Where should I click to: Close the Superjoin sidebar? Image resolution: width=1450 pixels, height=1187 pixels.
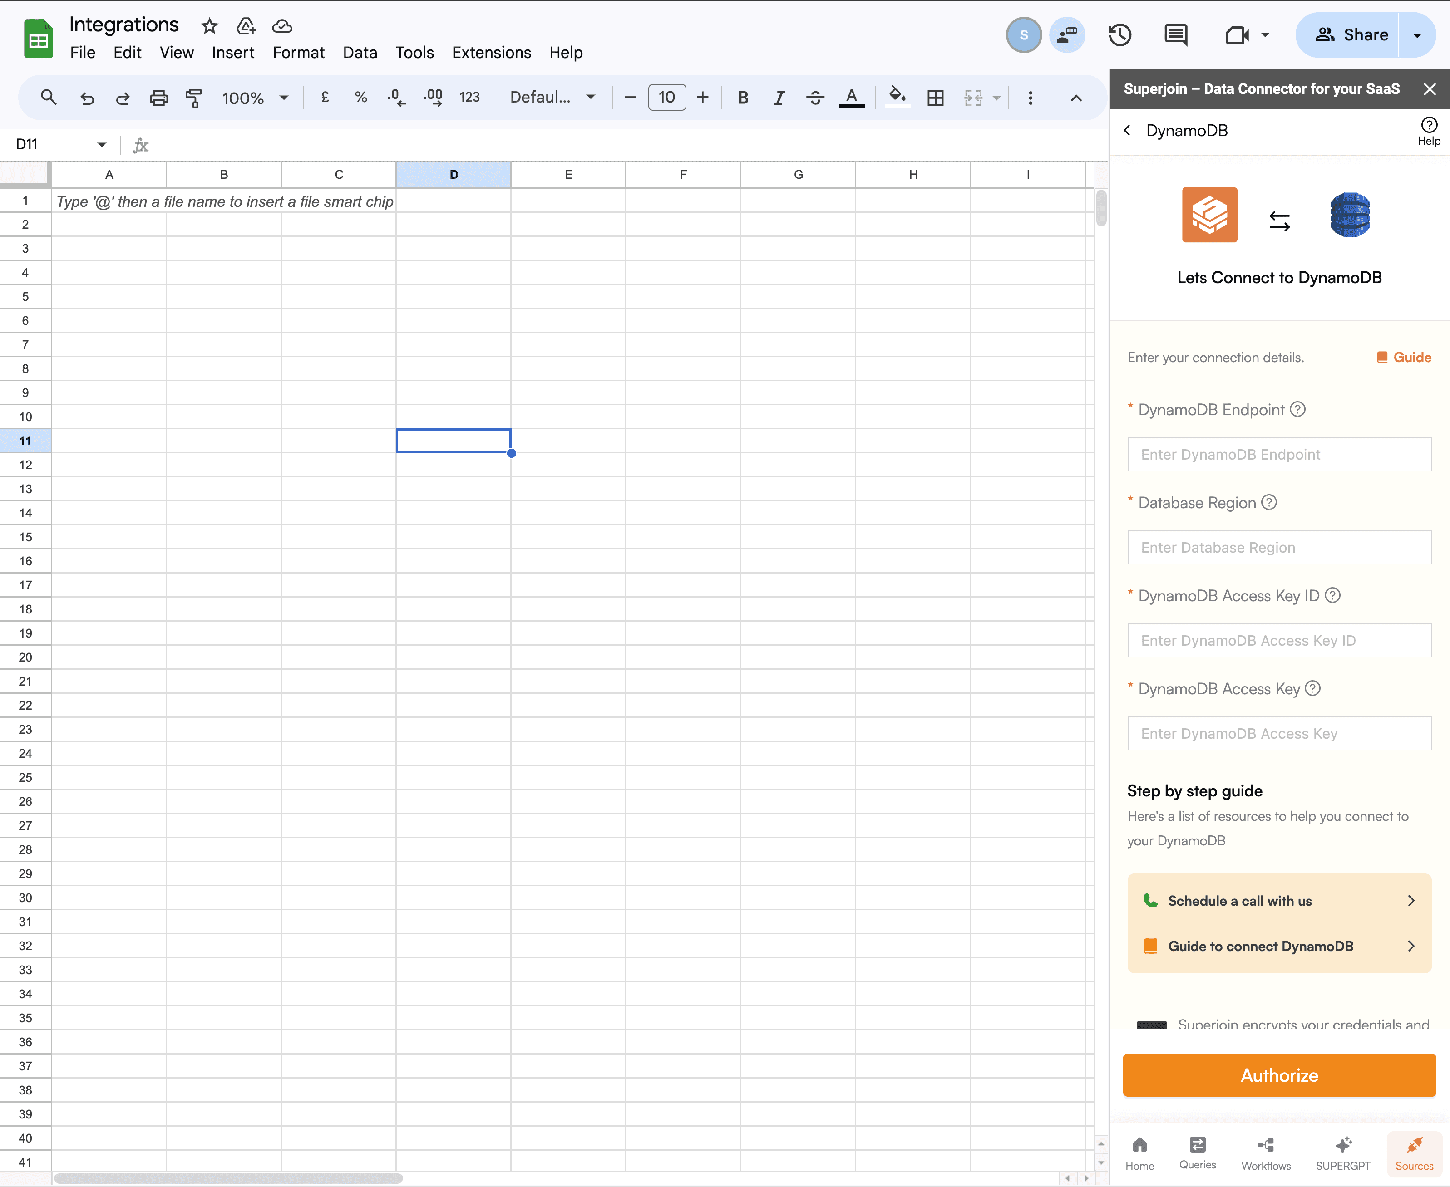point(1430,89)
